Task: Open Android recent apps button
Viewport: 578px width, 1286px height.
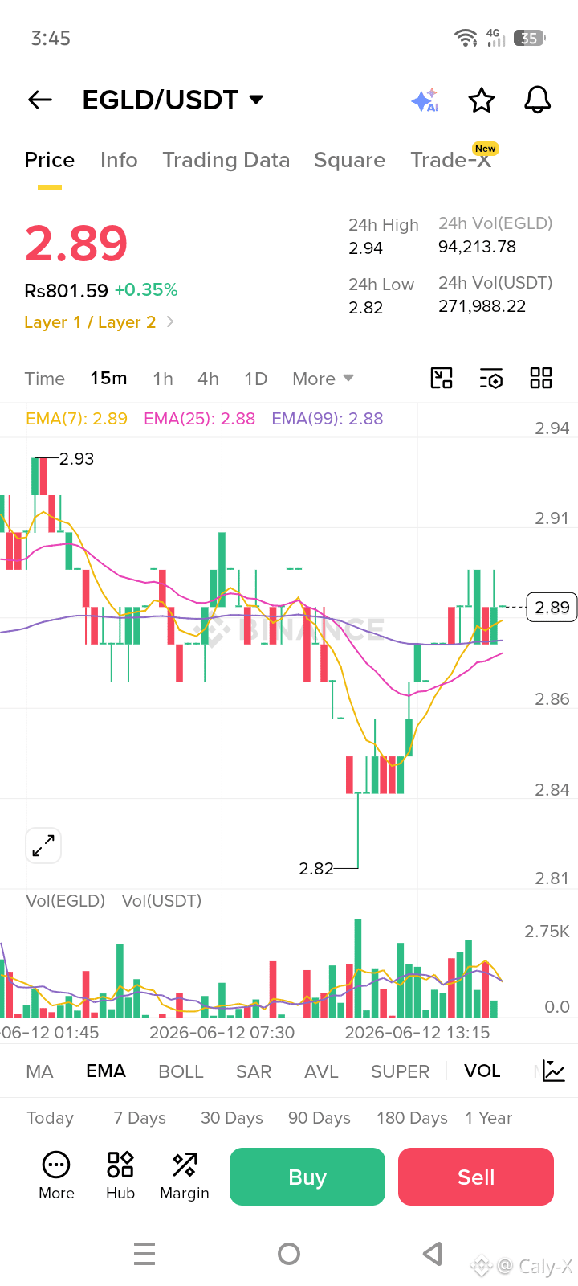Action: (144, 1254)
